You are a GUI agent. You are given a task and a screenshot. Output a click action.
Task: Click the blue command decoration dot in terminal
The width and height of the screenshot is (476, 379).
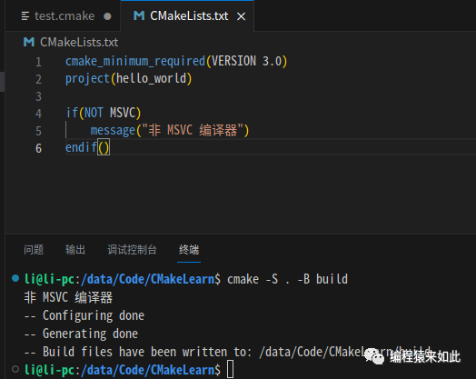(x=15, y=278)
